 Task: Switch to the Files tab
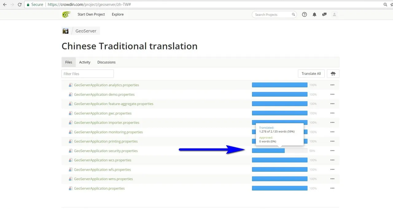pyautogui.click(x=69, y=62)
